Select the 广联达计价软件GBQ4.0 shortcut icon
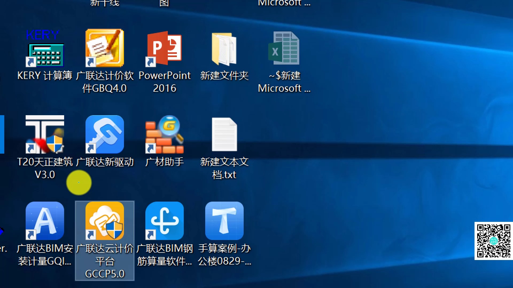The height and width of the screenshot is (288, 513). 105,48
